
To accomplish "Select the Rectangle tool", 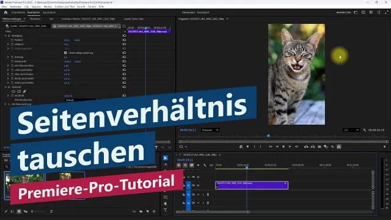I will pyautogui.click(x=166, y=197).
